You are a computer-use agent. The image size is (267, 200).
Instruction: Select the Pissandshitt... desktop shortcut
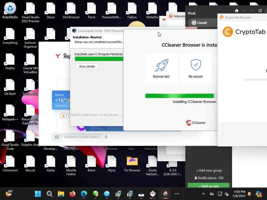point(112,10)
